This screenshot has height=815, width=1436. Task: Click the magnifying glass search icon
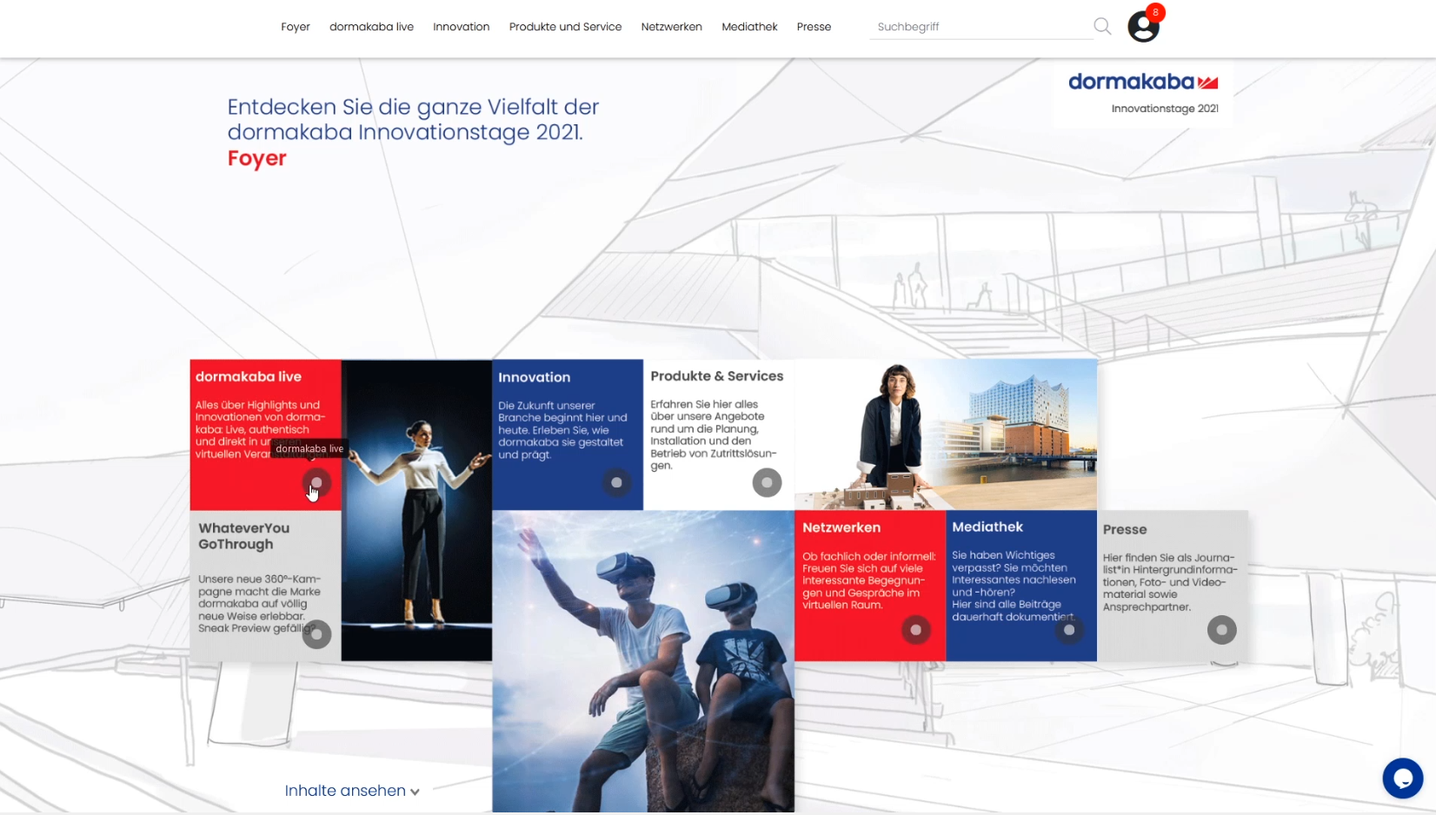tap(1102, 26)
